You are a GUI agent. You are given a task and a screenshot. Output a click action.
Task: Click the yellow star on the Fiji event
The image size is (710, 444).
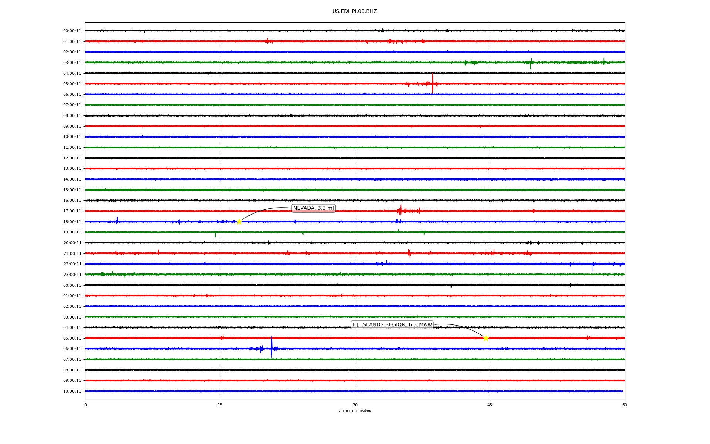(x=486, y=338)
